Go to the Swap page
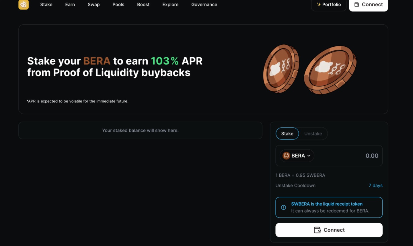Viewport: 413px width, 246px height. 93,5
